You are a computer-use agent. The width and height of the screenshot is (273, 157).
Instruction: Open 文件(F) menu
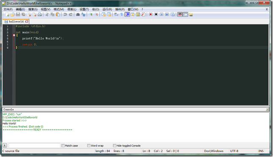[8, 9]
